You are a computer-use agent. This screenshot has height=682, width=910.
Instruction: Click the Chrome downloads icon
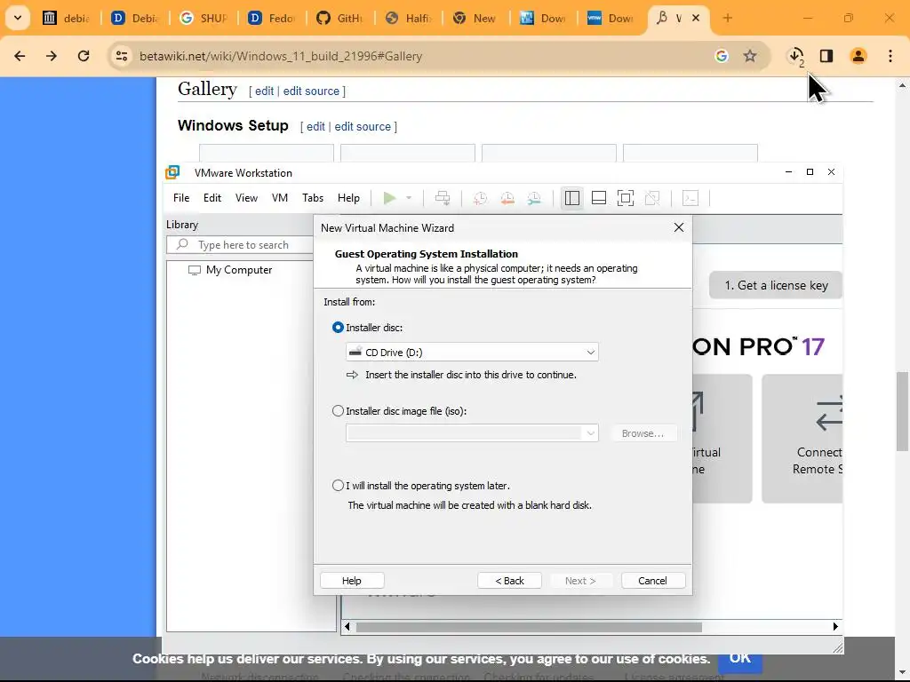tap(796, 56)
